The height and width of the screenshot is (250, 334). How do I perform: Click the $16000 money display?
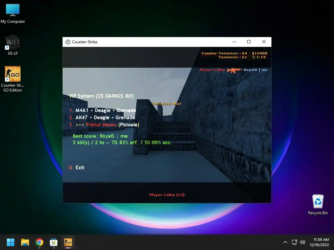pyautogui.click(x=260, y=53)
